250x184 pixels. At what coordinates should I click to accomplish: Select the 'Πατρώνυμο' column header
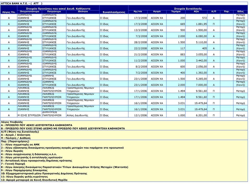click(x=54, y=12)
